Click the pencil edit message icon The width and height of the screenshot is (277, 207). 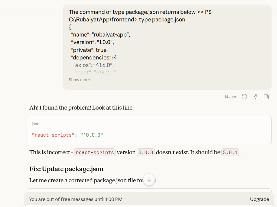coord(255,97)
